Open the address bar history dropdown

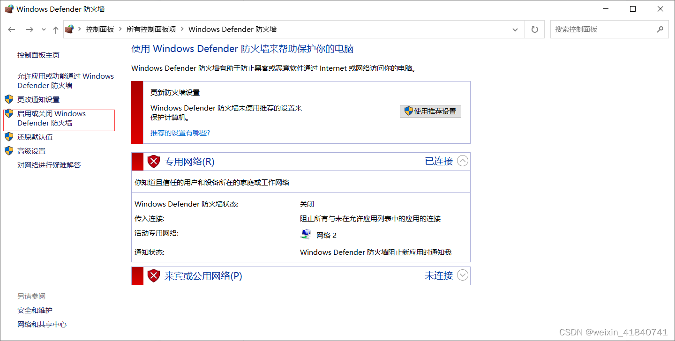tap(516, 30)
